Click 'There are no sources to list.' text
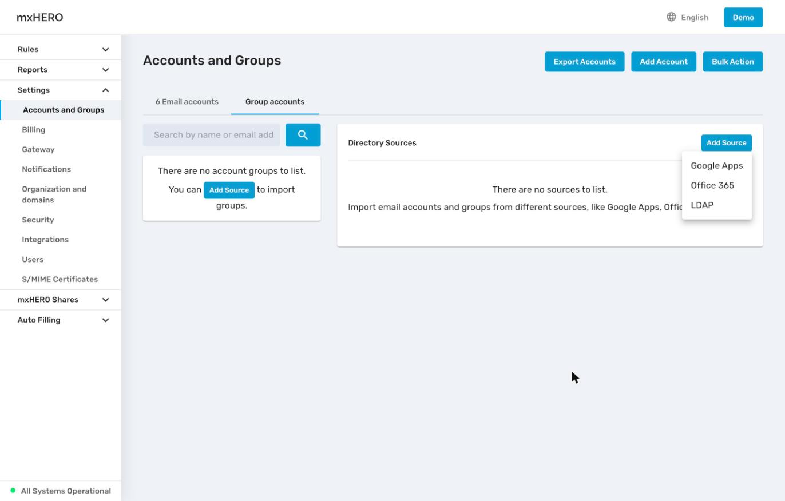Image resolution: width=785 pixels, height=501 pixels. [x=550, y=189]
